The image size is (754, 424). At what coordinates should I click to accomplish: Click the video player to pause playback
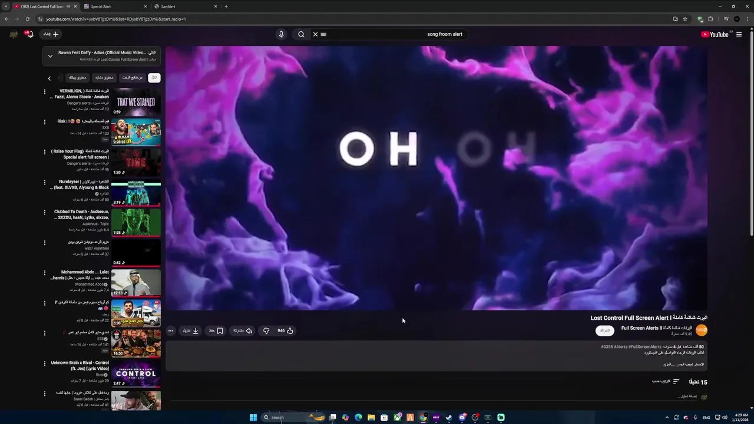click(x=436, y=178)
